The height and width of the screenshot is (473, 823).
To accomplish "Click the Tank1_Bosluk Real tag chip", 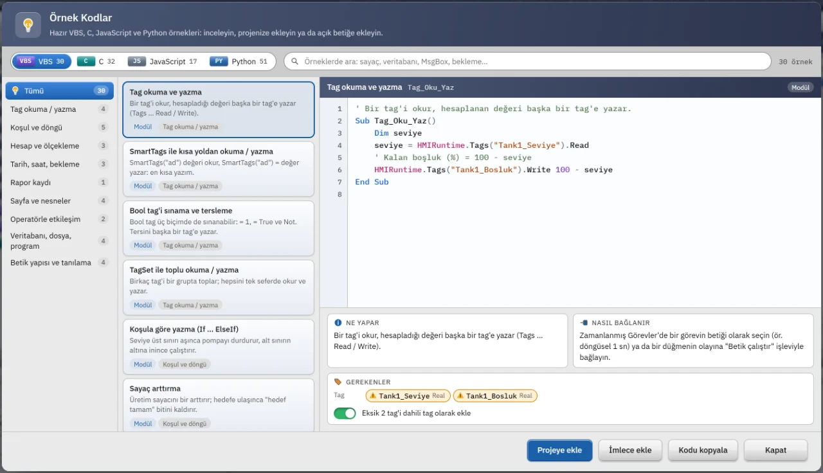I will pos(495,396).
